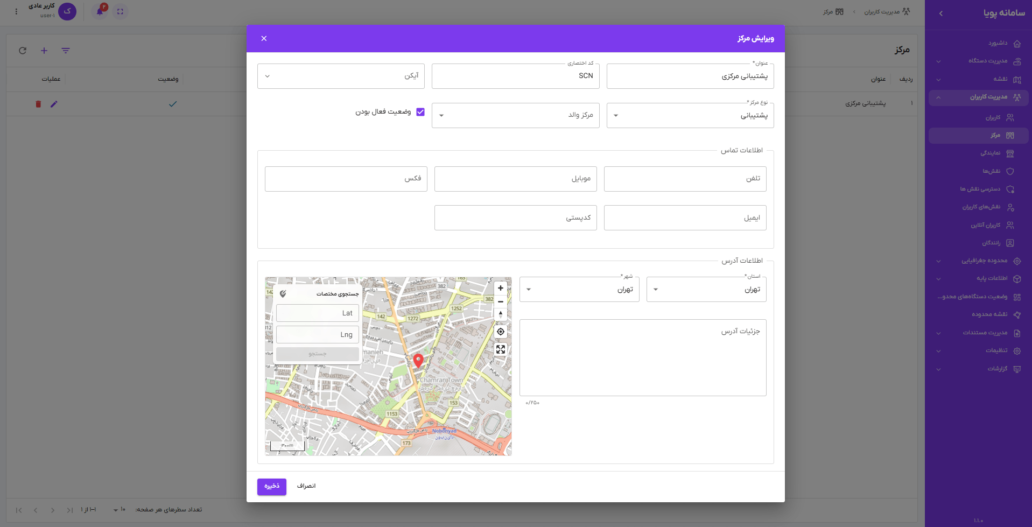The width and height of the screenshot is (1032, 527).
Task: Open نقش‌های کاربران from sidebar
Action: [x=978, y=207]
